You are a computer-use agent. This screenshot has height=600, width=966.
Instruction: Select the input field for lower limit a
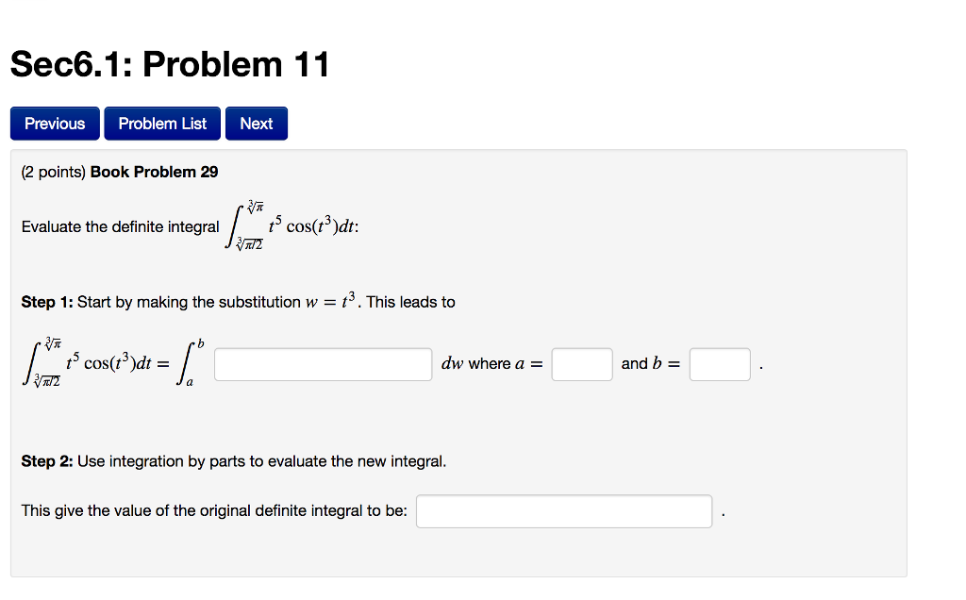581,363
